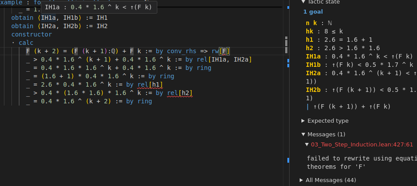Select hypothesis h2 in the goal view
This screenshot has height=186, width=417.
pos(310,48)
